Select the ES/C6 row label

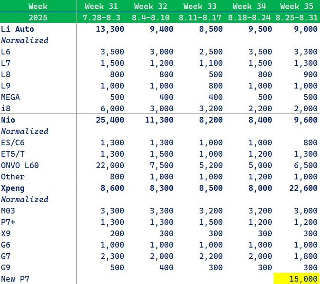[13, 142]
